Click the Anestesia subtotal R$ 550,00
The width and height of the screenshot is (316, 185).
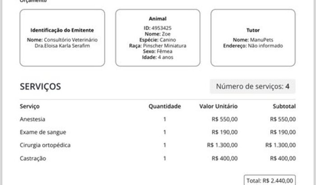283,119
